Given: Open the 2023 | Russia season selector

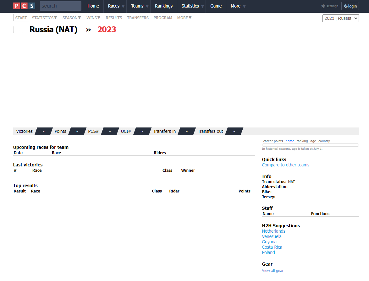Looking at the screenshot, I should click(x=340, y=18).
